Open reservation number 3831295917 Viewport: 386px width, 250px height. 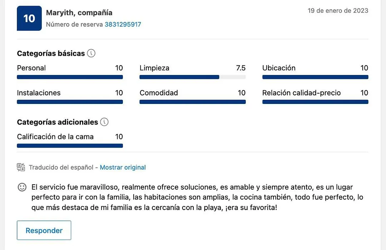[x=123, y=24]
